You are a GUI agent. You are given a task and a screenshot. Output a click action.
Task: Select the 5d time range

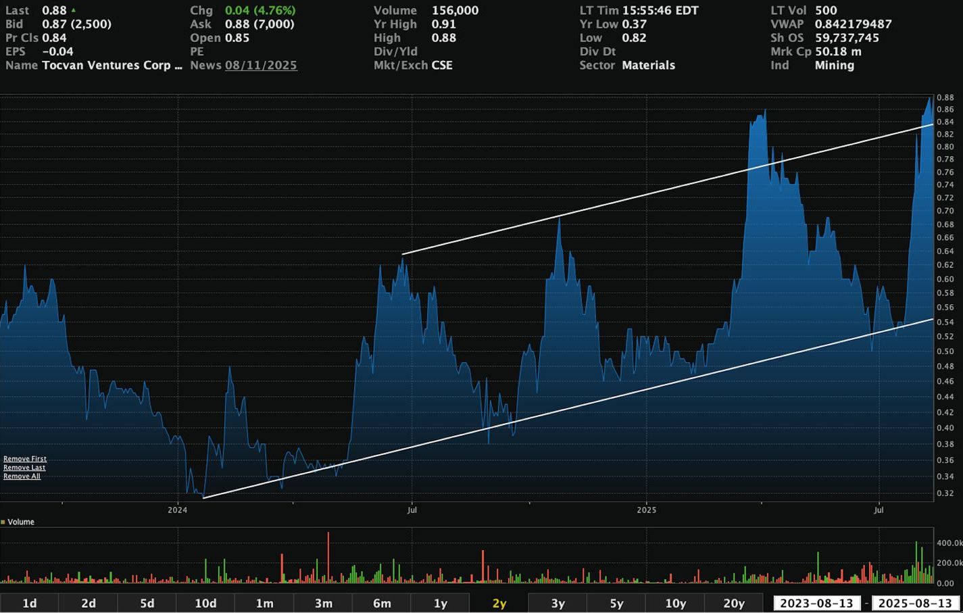(147, 603)
